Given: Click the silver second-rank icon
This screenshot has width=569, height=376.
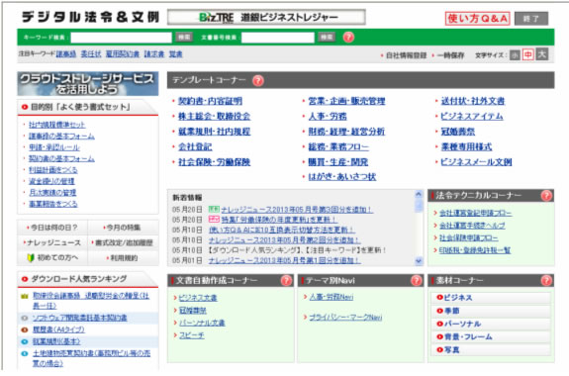Looking at the screenshot, I should pyautogui.click(x=25, y=318).
